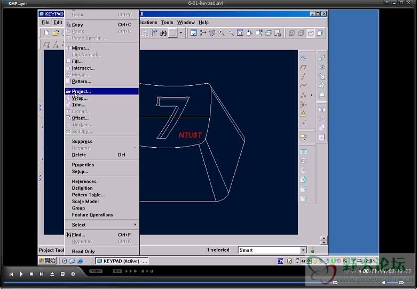
Task: Choose Offset... from the Edit menu
Action: (x=101, y=118)
